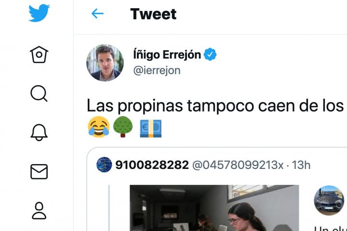The image size is (347, 231).
Task: Open Explore with magnifying glass icon
Action: tap(39, 93)
